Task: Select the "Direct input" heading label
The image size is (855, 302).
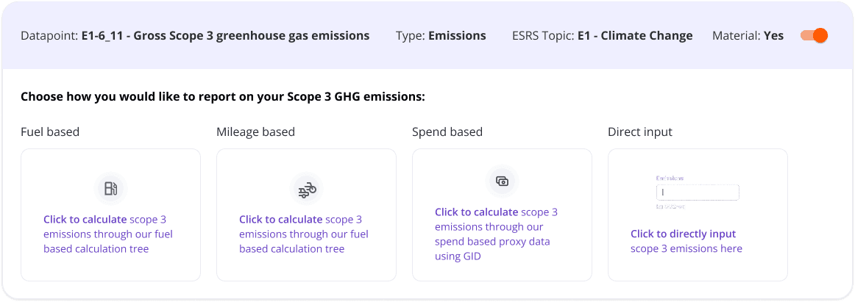Action: tap(640, 132)
